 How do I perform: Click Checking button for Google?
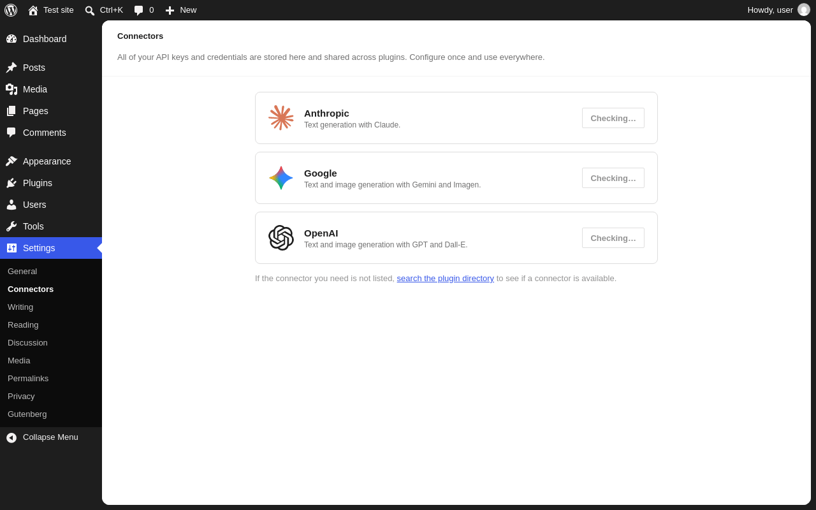tap(613, 178)
